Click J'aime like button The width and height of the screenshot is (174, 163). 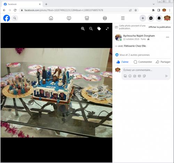pos(122,62)
